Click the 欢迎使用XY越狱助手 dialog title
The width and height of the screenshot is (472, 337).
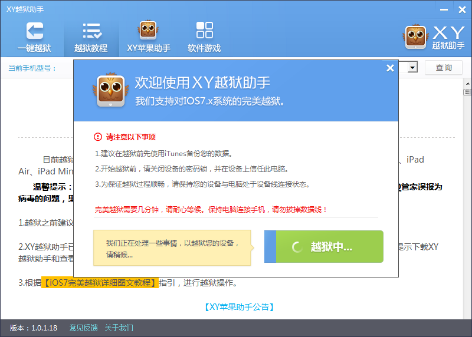point(202,82)
